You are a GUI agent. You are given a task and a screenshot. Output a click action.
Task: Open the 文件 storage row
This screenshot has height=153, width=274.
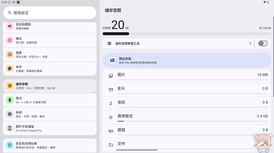187,145
